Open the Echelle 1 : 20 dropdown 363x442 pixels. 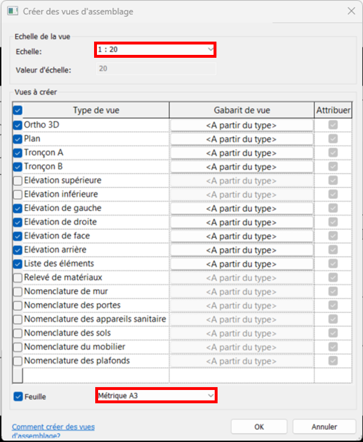(x=155, y=50)
